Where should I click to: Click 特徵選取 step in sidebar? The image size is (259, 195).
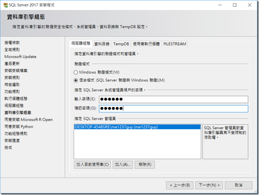coord(12,85)
